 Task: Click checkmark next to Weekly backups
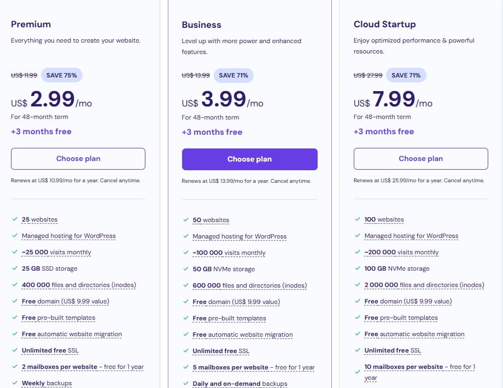(14, 383)
